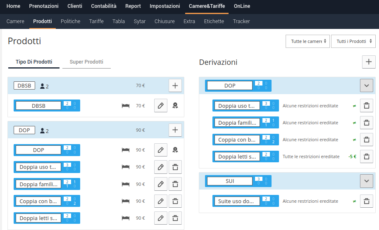Add a product under the DBSB header
The height and width of the screenshot is (230, 379).
pyautogui.click(x=175, y=85)
